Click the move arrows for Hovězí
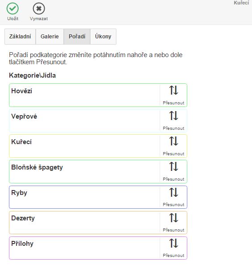 tap(174, 90)
